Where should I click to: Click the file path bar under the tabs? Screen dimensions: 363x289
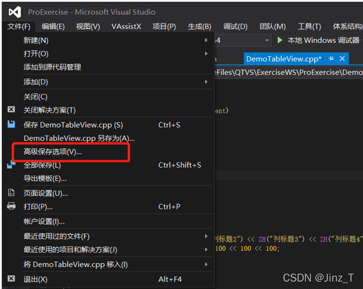(x=289, y=72)
